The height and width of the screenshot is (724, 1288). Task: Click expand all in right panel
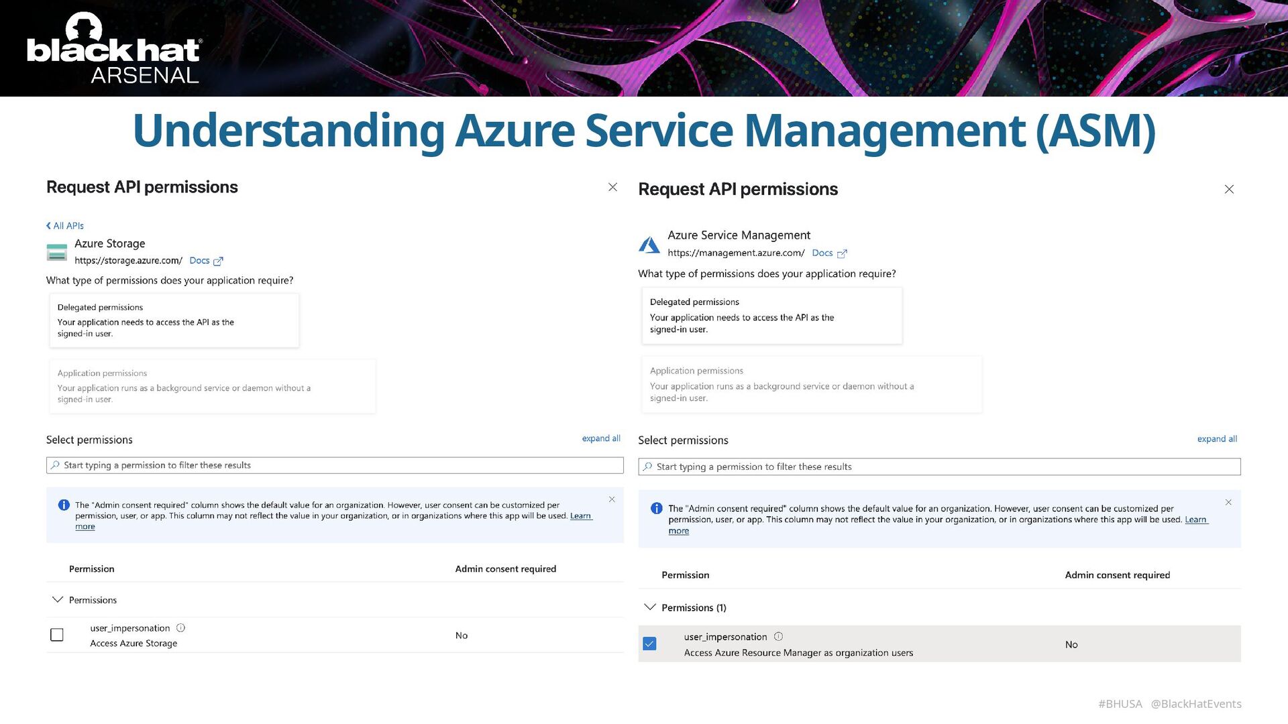(x=1216, y=439)
